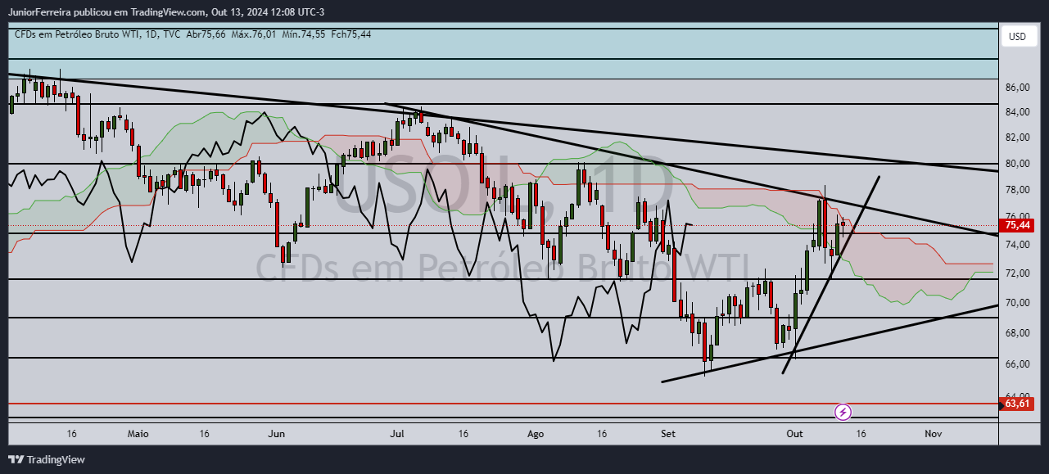Click the Out label on the time axis
1049x474 pixels.
794,432
